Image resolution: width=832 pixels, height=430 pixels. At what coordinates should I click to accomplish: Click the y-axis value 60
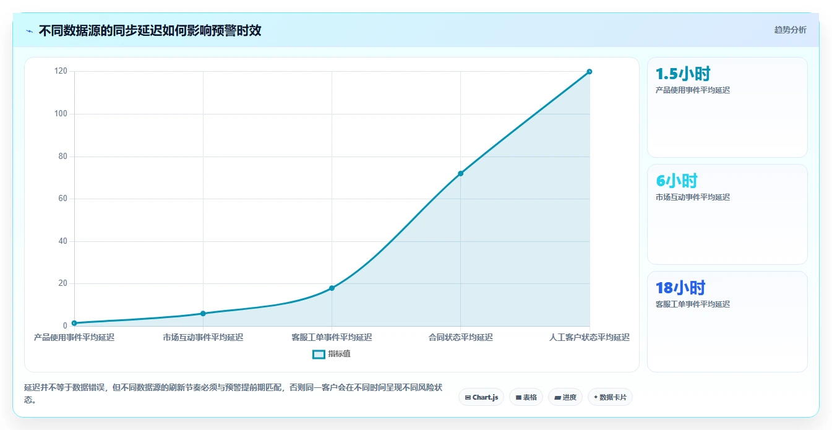(x=62, y=199)
